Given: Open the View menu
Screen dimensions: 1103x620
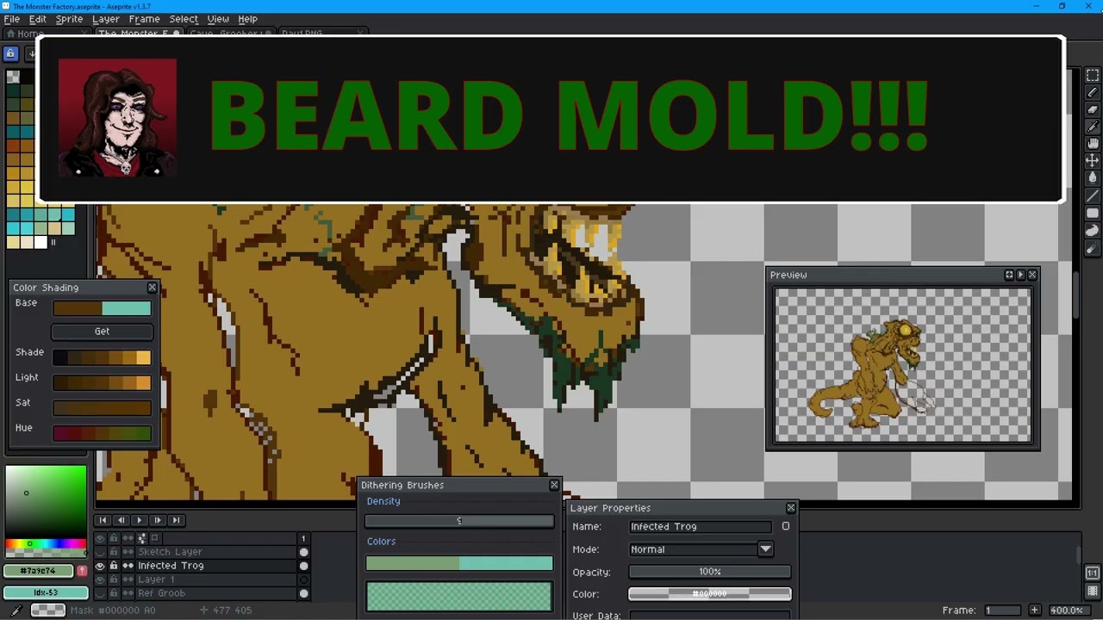Looking at the screenshot, I should coord(218,19).
